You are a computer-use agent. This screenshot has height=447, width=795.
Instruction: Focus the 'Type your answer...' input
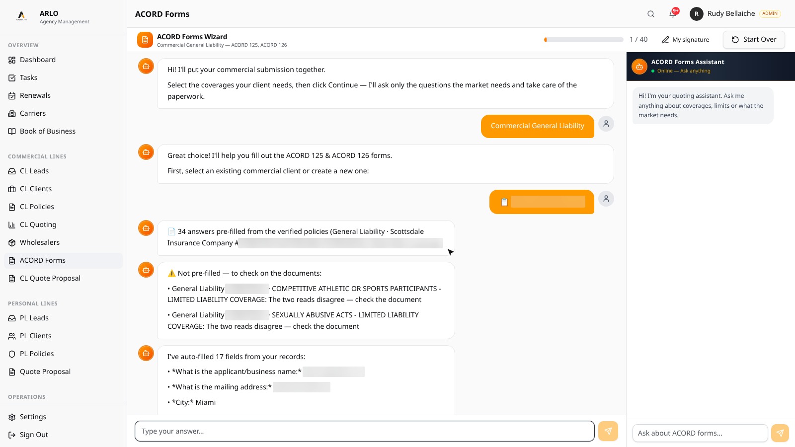pos(365,431)
